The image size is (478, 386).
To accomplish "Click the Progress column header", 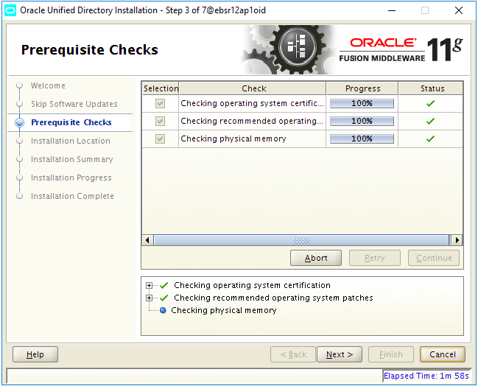I will click(362, 88).
